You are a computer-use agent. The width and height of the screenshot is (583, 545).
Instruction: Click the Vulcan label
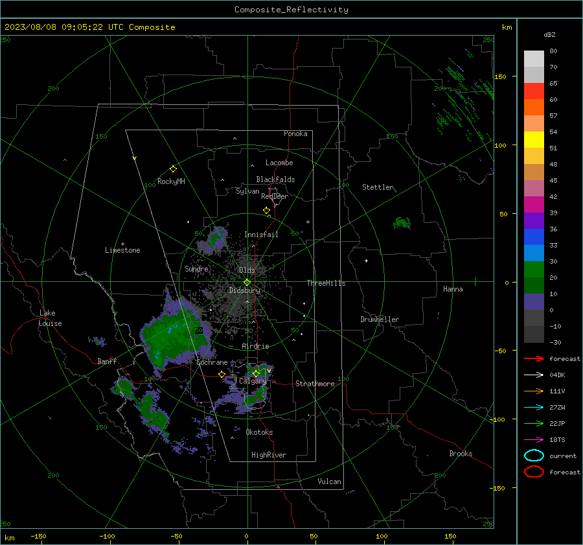tap(330, 481)
